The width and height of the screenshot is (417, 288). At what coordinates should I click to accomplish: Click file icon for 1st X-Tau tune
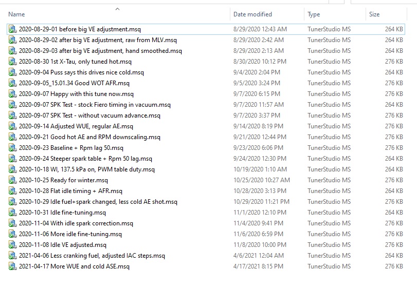pos(12,62)
